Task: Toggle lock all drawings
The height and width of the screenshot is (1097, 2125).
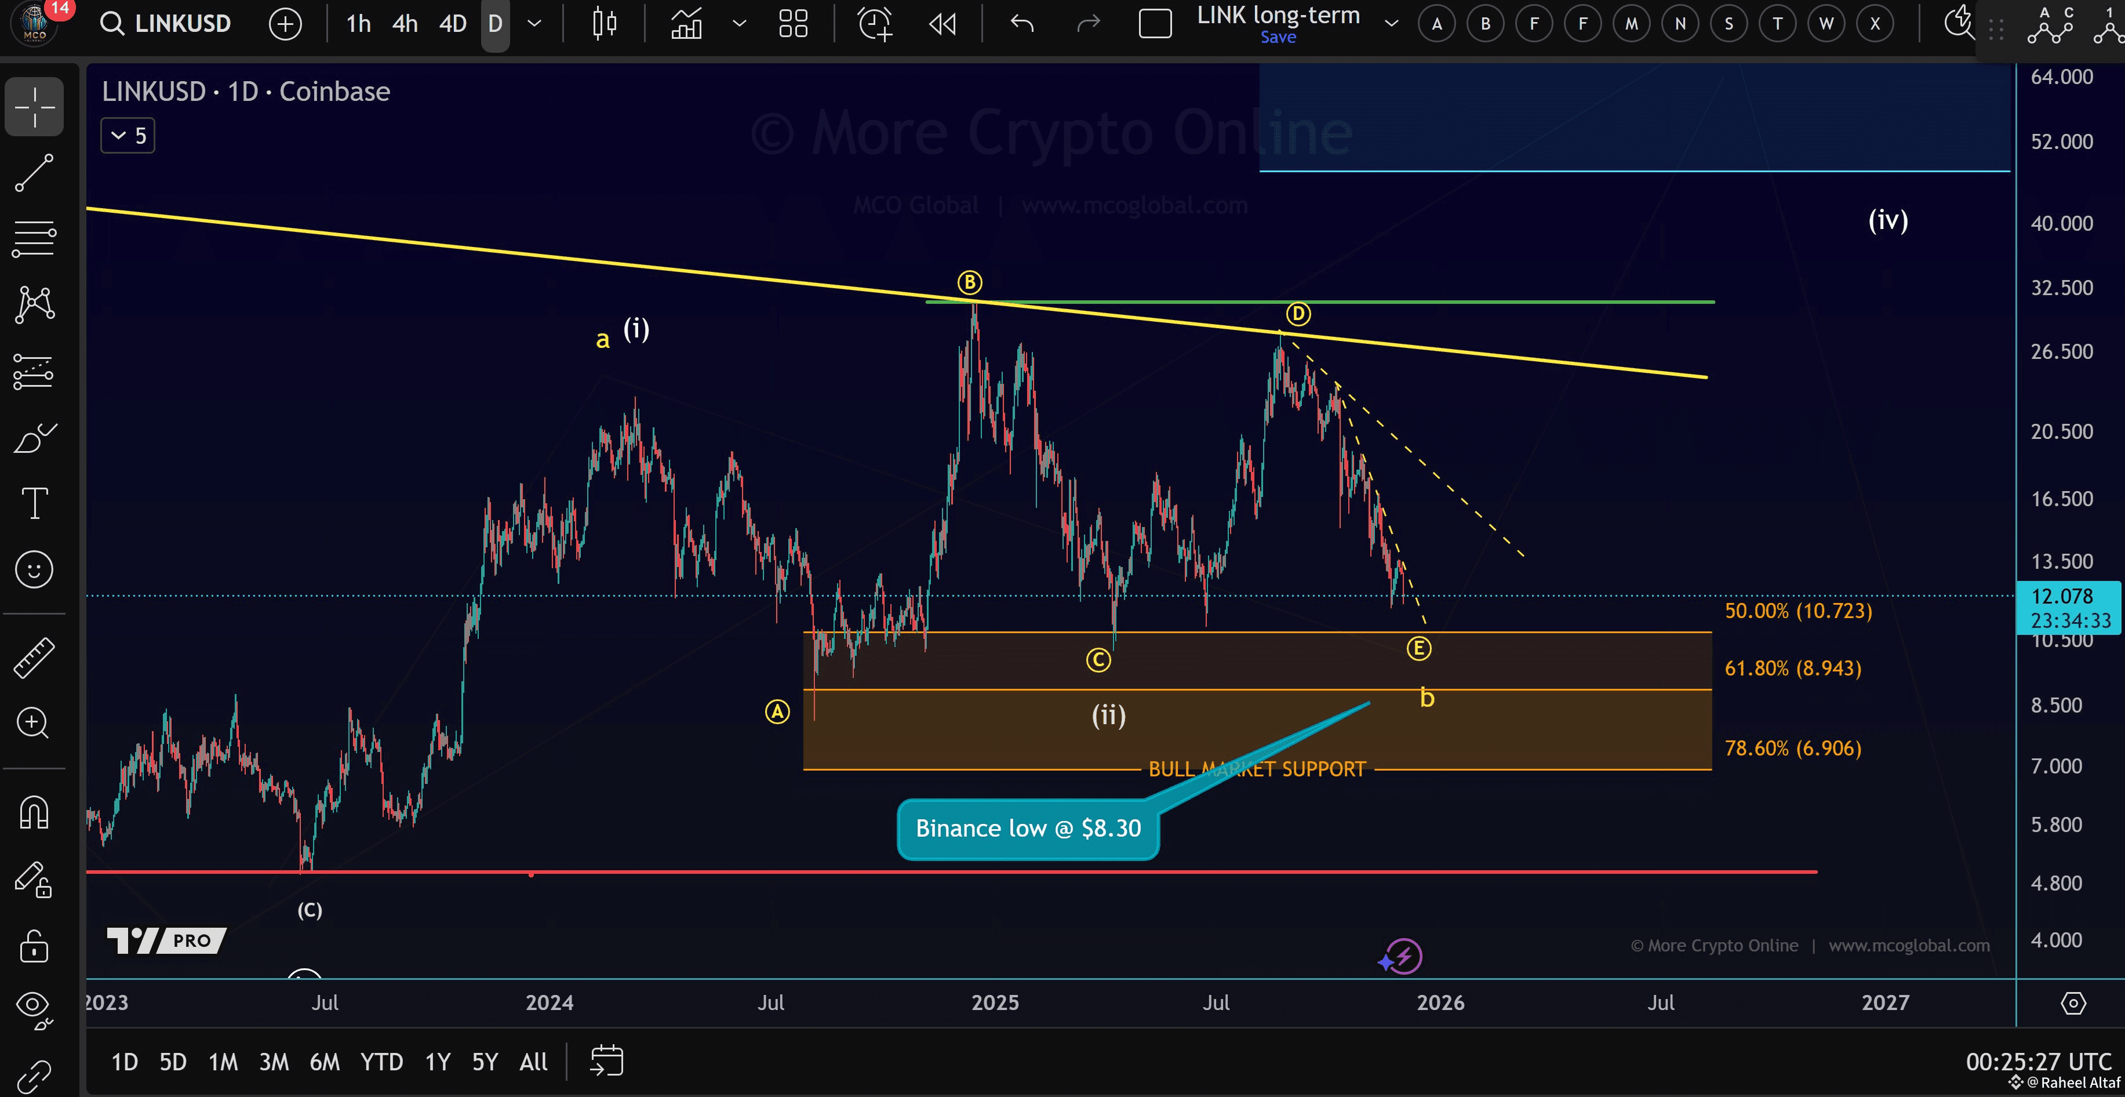Action: click(x=34, y=947)
